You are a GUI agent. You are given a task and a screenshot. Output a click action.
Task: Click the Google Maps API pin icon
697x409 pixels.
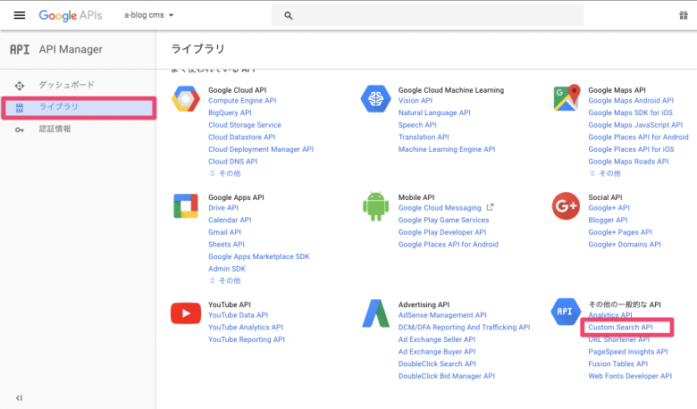[x=566, y=98]
